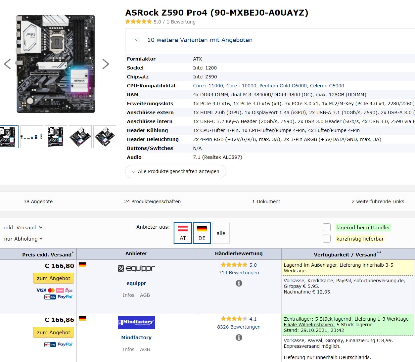Screen dimensions: 415x362
Task: Click PayPal logo under equippr offer
Action: tap(65, 297)
